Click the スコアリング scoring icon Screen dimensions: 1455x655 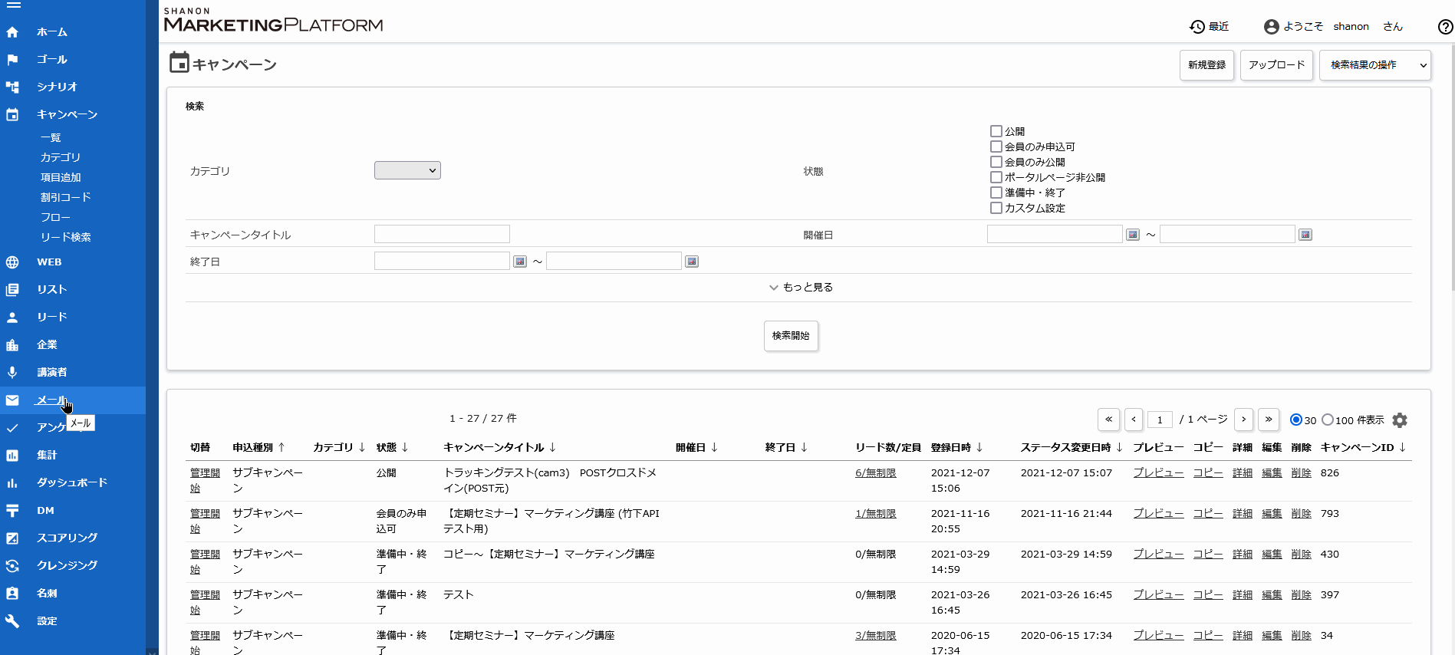12,538
